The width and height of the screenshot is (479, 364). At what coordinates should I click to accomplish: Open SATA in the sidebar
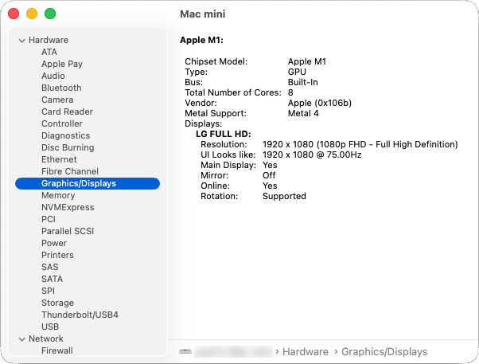click(x=53, y=279)
